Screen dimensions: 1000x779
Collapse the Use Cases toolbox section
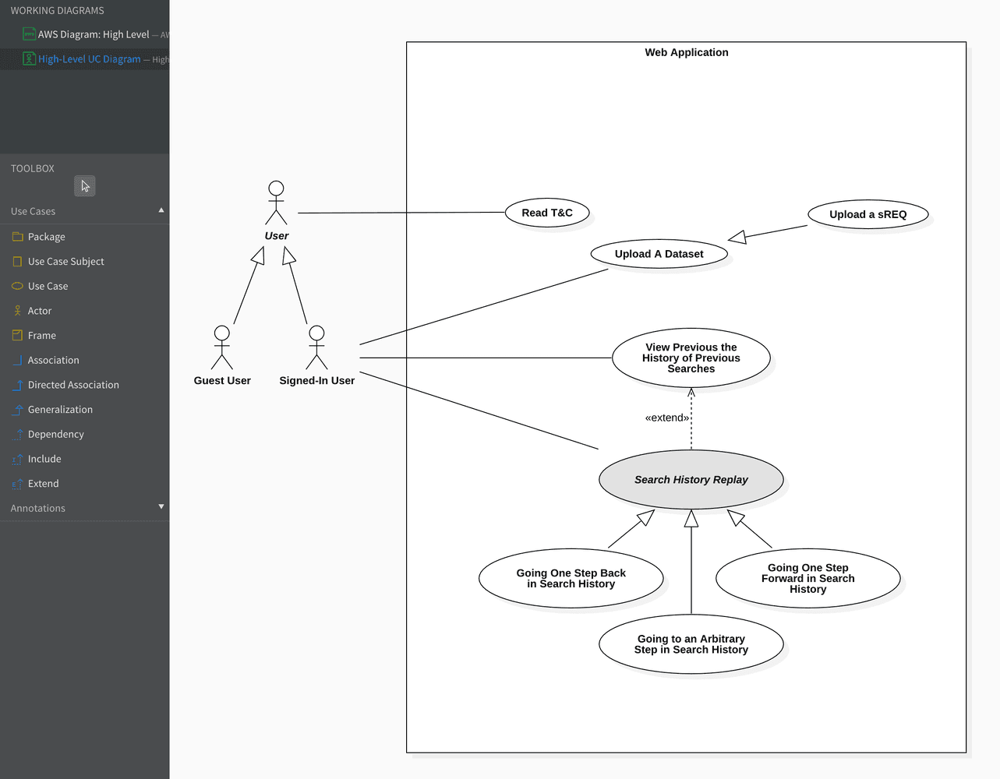(x=161, y=210)
